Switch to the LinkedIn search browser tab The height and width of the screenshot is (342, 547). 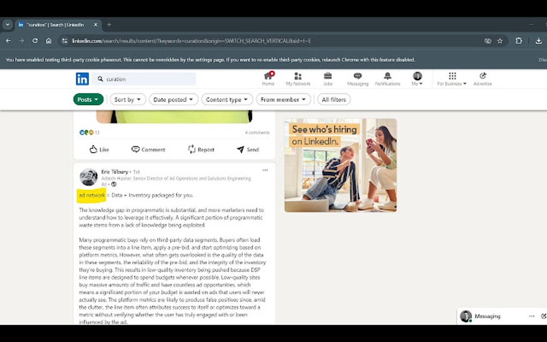click(56, 25)
